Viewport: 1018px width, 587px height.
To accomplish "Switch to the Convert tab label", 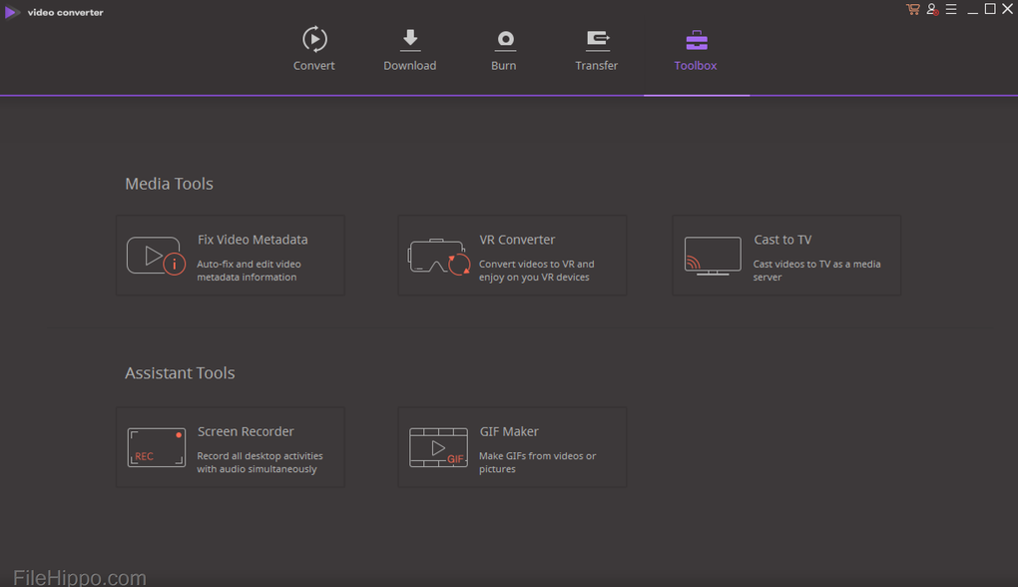I will 313,66.
